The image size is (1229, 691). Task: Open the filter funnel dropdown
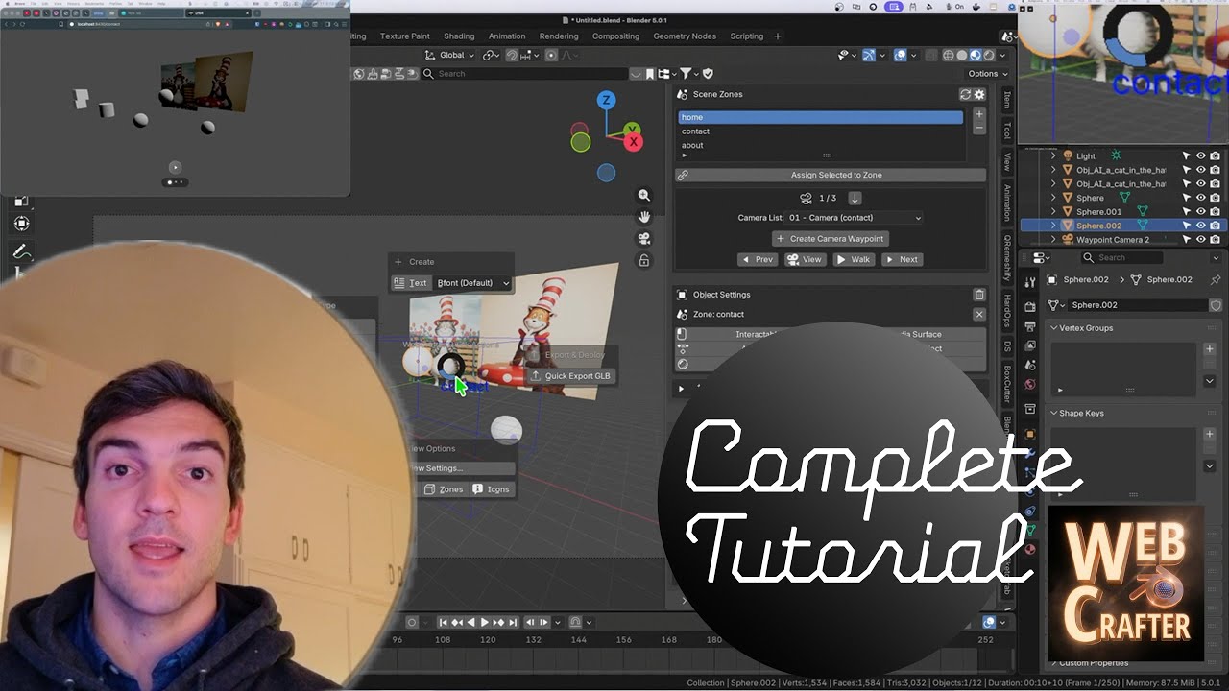pyautogui.click(x=690, y=73)
